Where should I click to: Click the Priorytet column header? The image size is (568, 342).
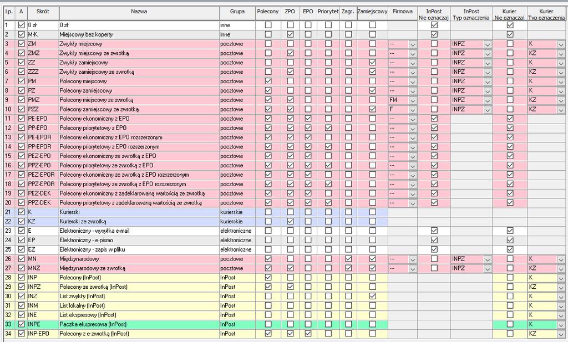(328, 13)
